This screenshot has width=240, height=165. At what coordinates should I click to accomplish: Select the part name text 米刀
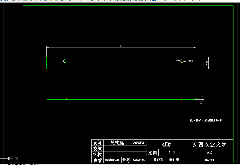pyautogui.click(x=209, y=152)
